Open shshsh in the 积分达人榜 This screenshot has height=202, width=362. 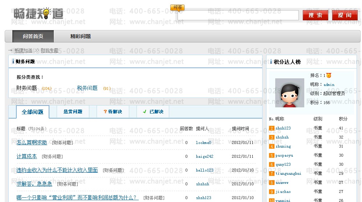(x=282, y=137)
